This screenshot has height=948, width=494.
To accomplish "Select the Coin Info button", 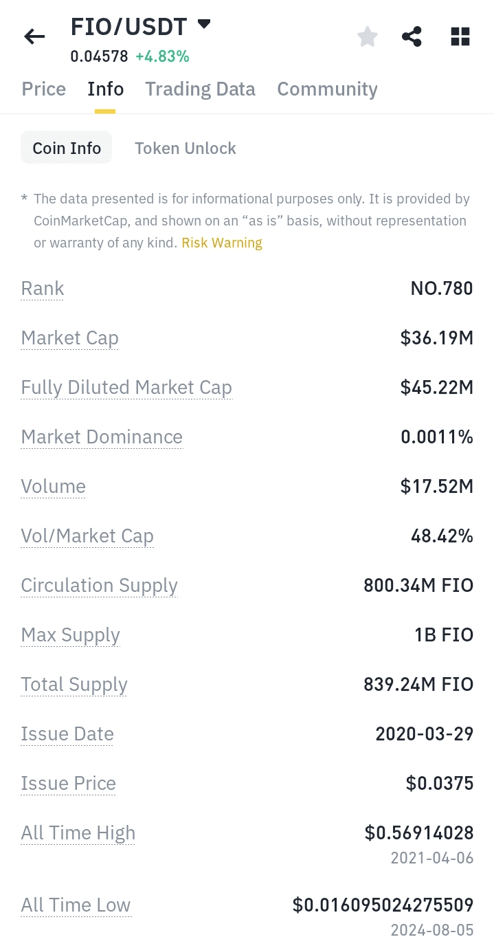I will 67,148.
